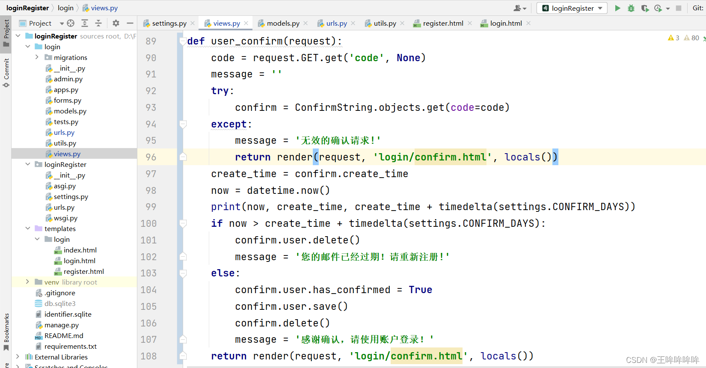The image size is (706, 368).
Task: Expand the venv library root
Action: [28, 282]
